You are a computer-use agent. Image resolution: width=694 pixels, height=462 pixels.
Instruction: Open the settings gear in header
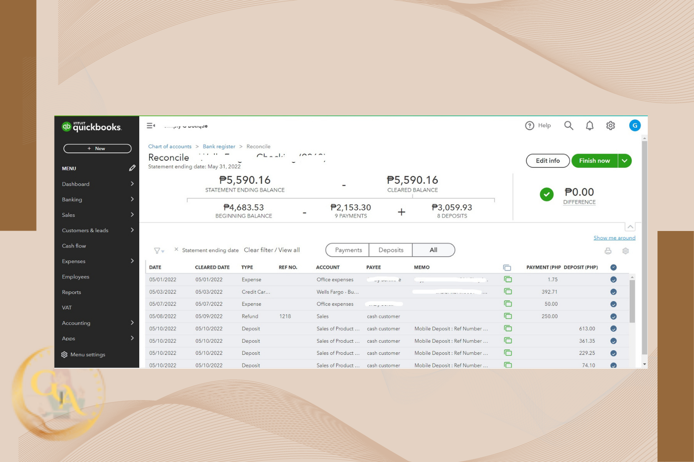(x=611, y=126)
